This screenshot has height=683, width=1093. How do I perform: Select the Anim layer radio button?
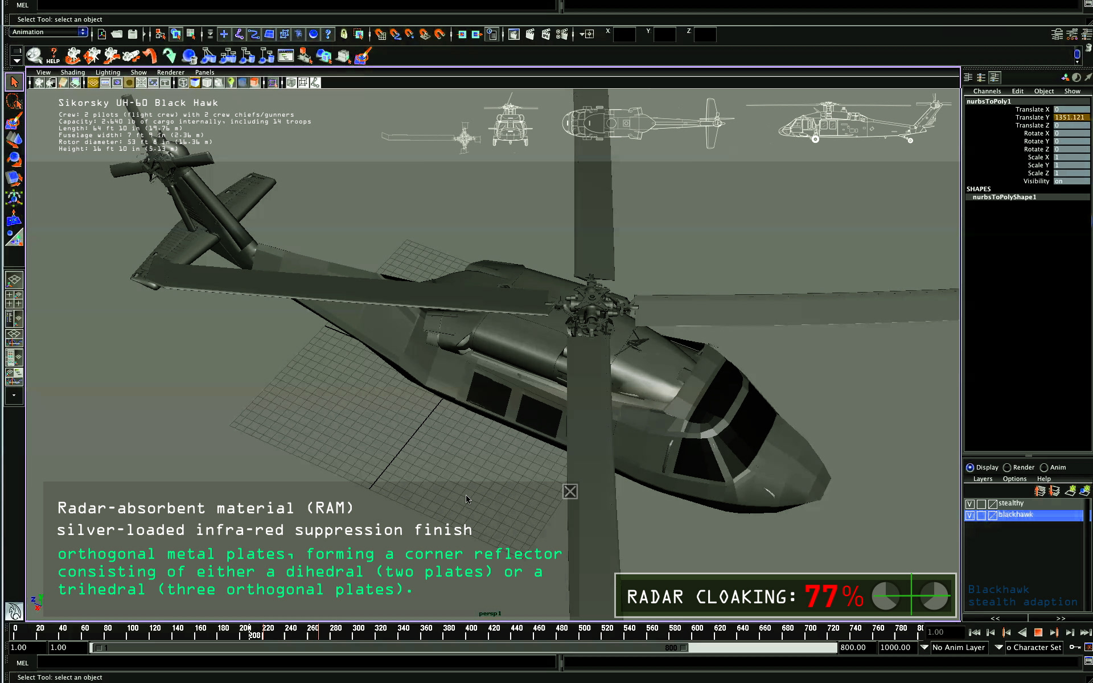(x=1044, y=467)
